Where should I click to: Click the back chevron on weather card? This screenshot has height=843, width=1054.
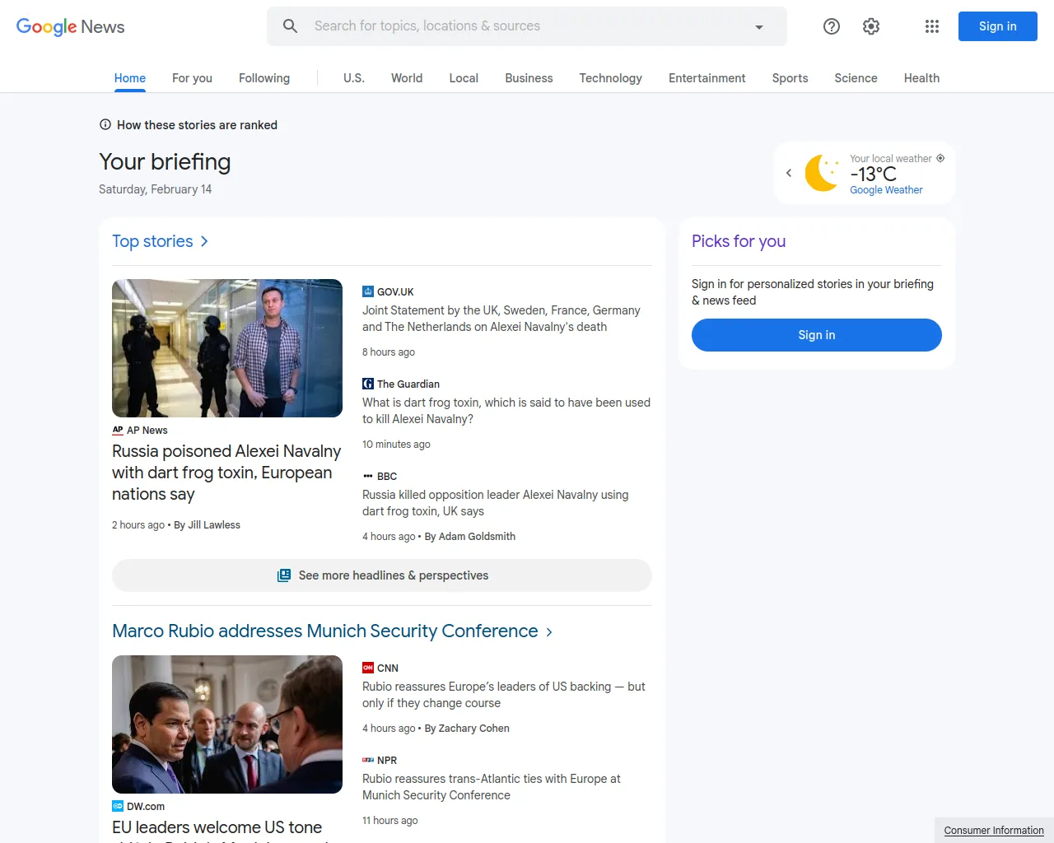tap(788, 173)
